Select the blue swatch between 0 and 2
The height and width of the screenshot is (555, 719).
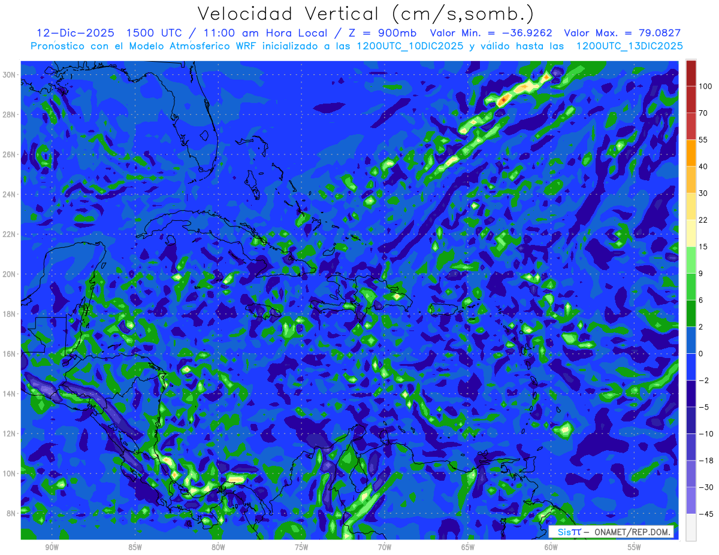point(691,339)
